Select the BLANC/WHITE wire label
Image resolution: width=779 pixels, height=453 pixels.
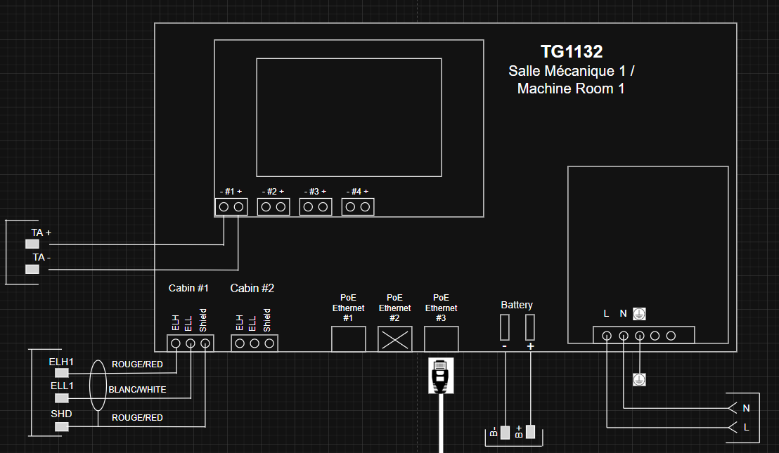pyautogui.click(x=137, y=390)
